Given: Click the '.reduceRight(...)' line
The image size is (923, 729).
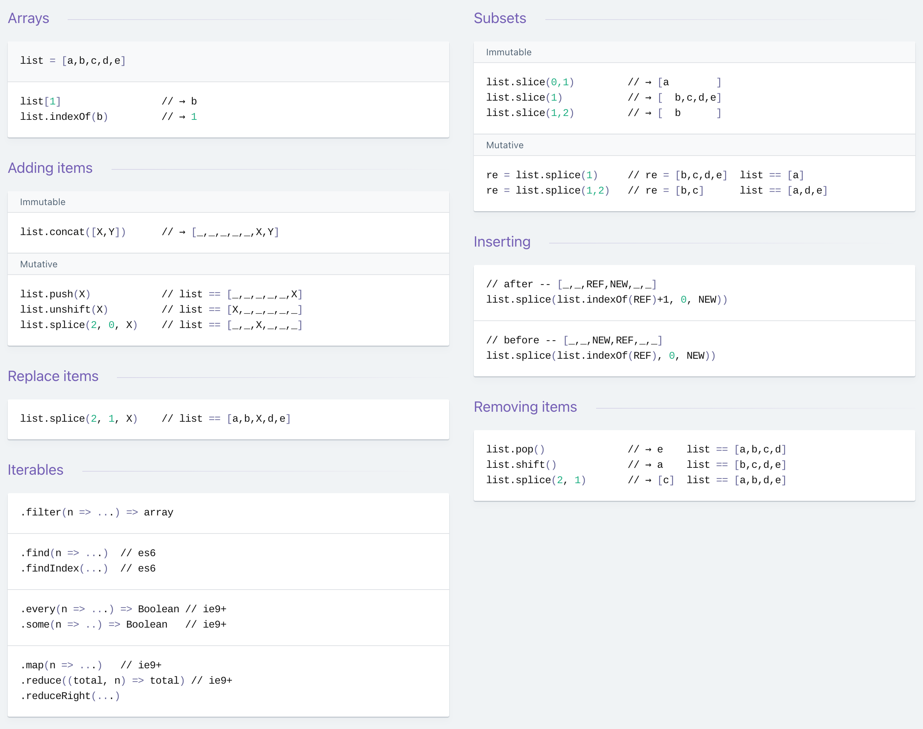Looking at the screenshot, I should pos(70,696).
